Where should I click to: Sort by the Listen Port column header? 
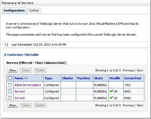(x=133, y=78)
